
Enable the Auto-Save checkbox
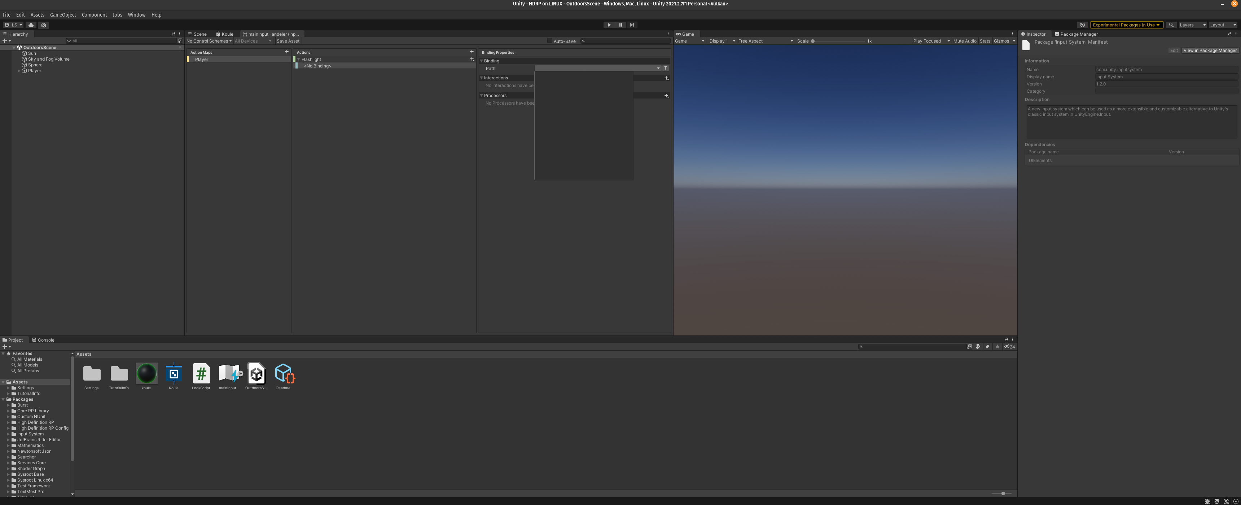click(550, 41)
